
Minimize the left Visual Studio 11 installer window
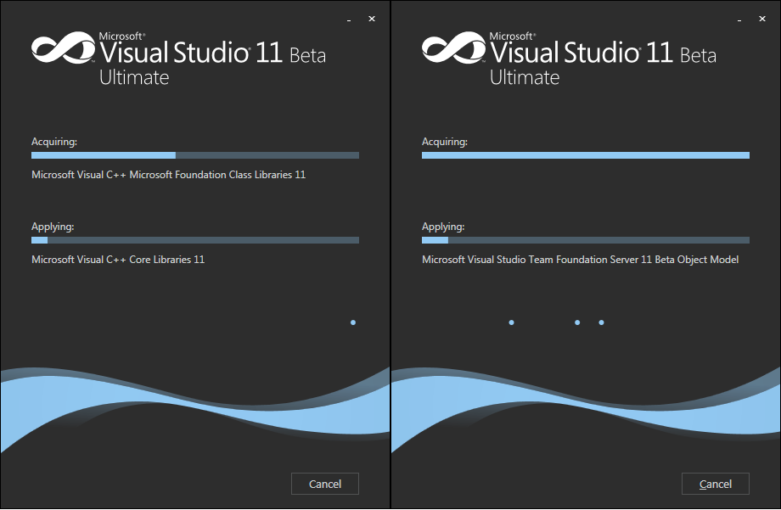pyautogui.click(x=349, y=20)
